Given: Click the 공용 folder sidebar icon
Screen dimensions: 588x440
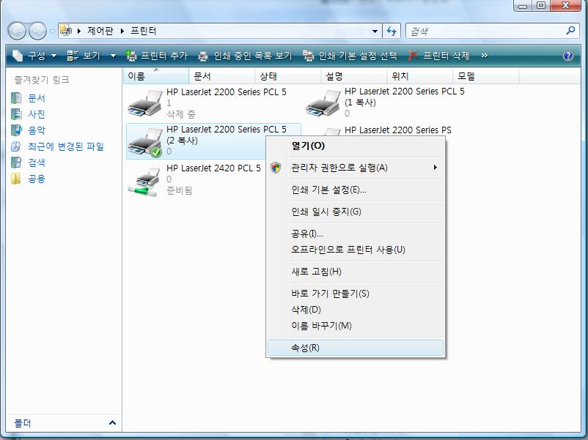Looking at the screenshot, I should (x=16, y=179).
